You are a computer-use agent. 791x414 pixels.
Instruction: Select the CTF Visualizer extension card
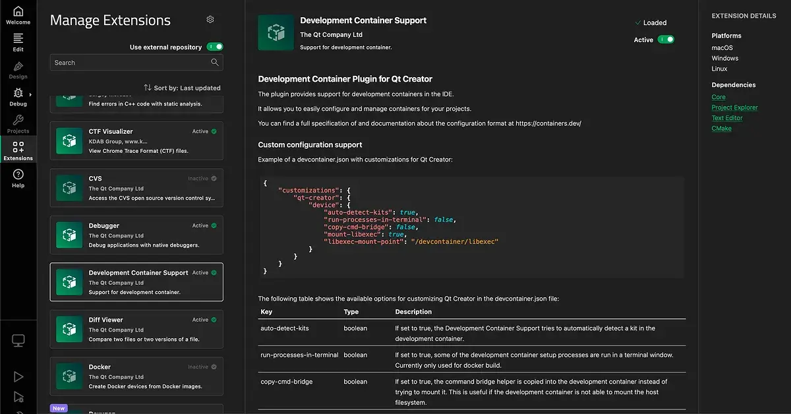pos(136,141)
